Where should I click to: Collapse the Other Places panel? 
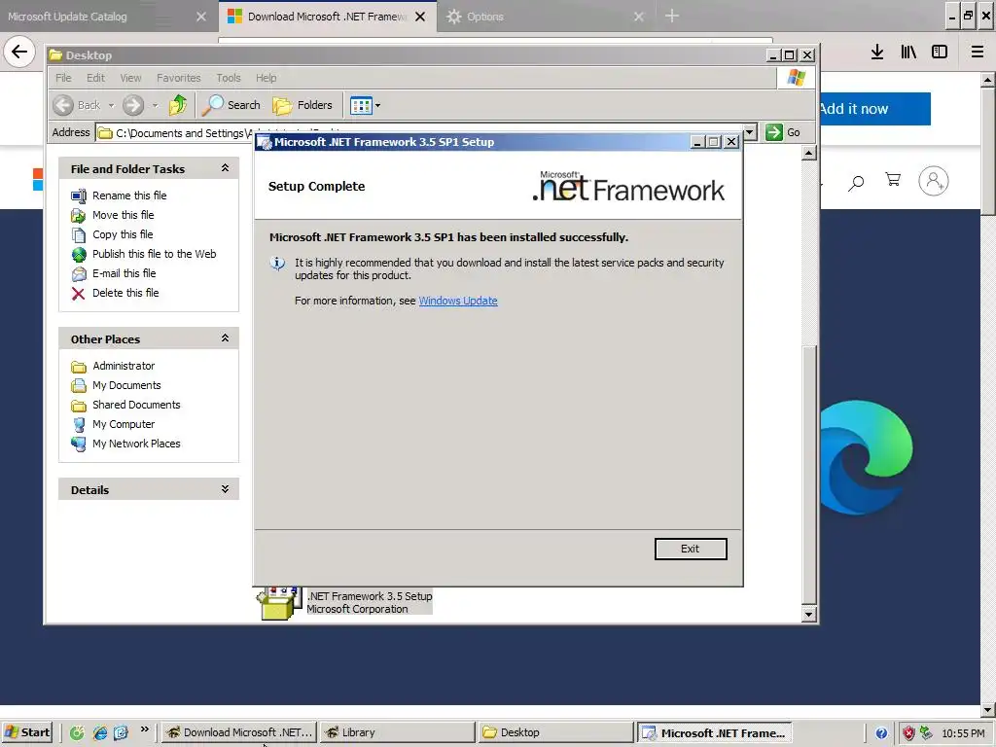225,338
